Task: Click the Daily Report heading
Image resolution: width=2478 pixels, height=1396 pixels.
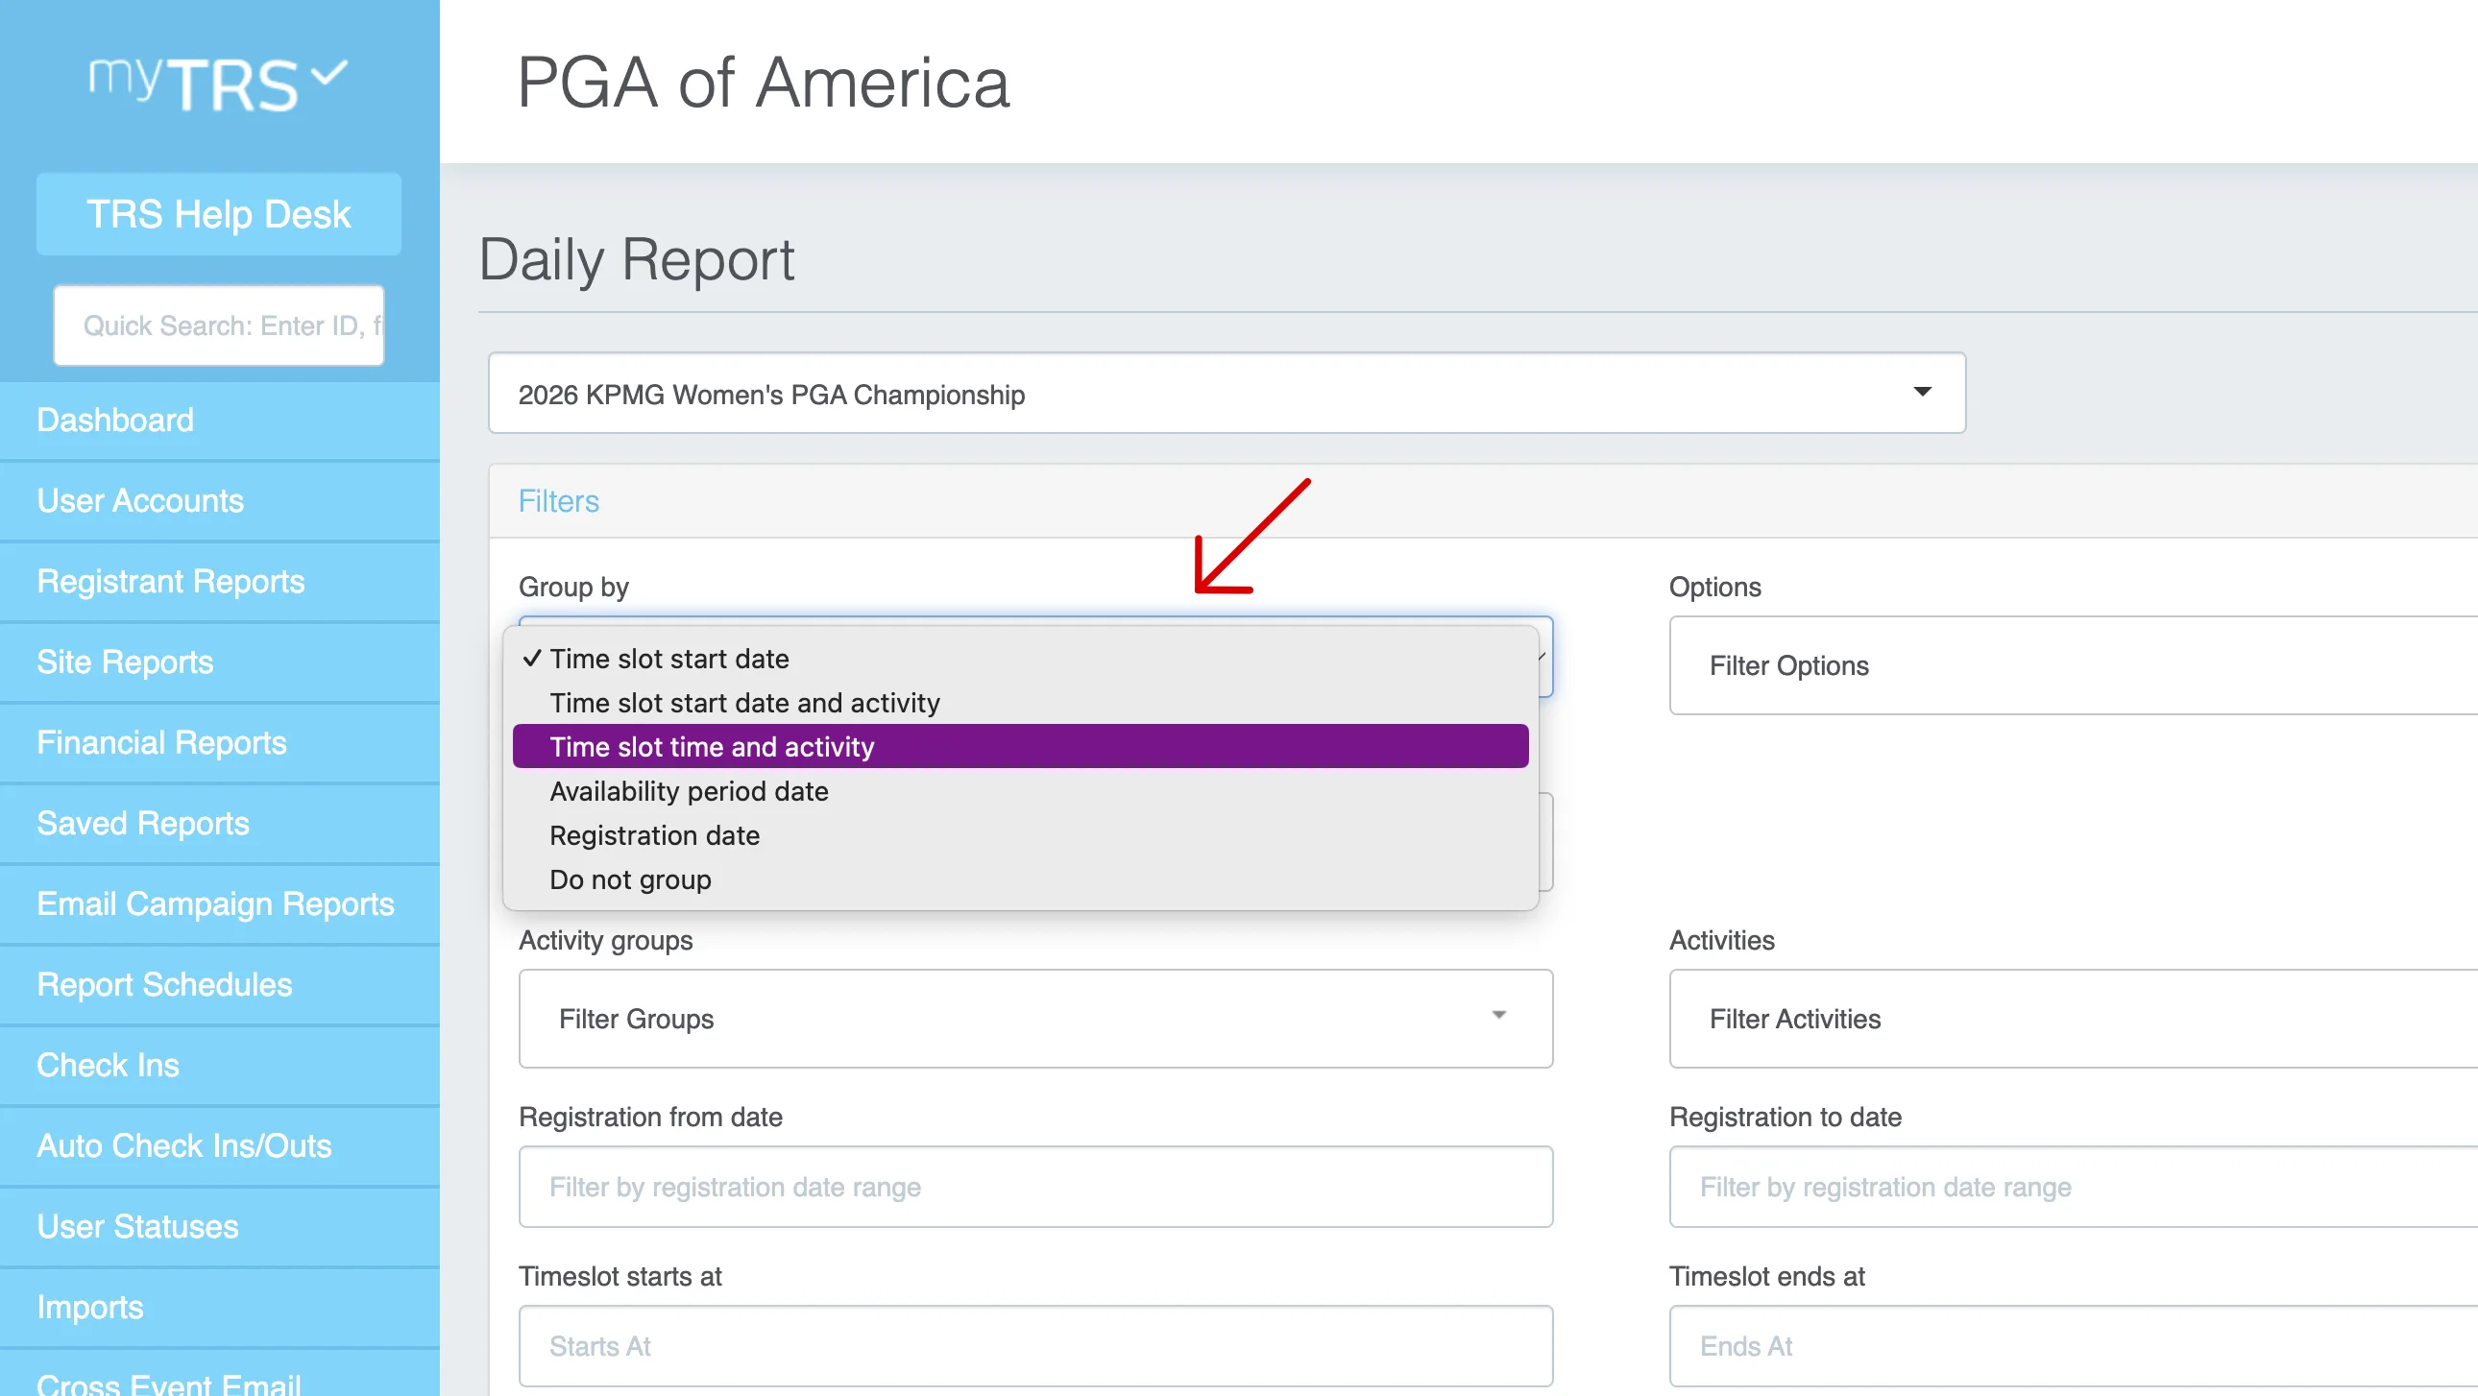Action: (x=637, y=259)
